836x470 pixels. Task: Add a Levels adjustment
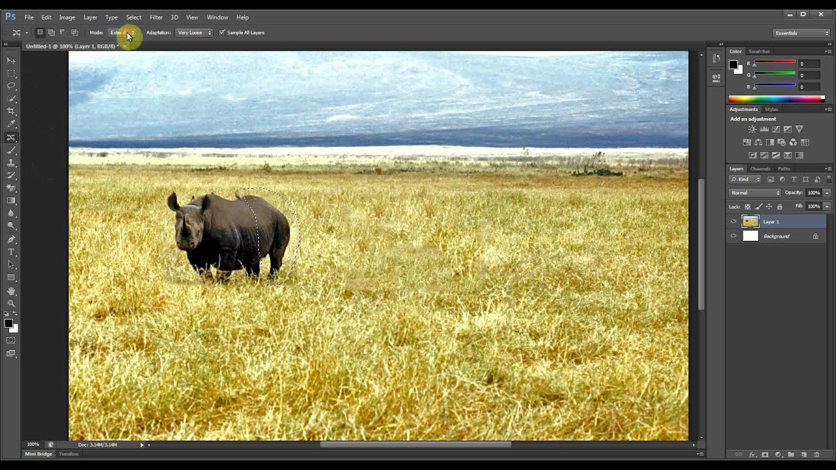(x=764, y=129)
